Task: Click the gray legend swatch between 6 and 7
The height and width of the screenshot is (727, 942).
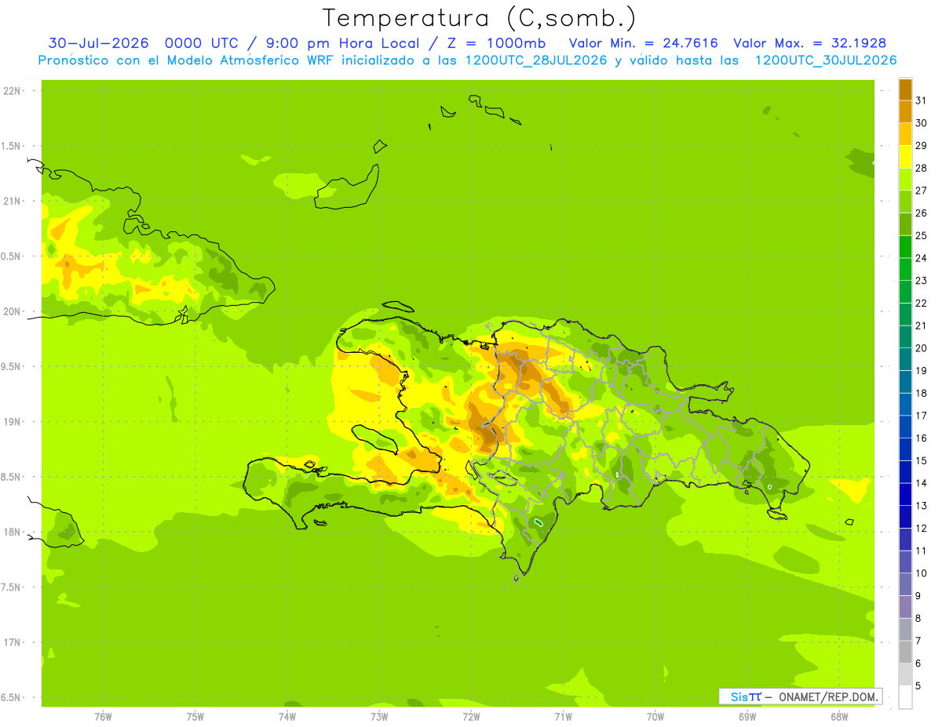Action: [905, 652]
